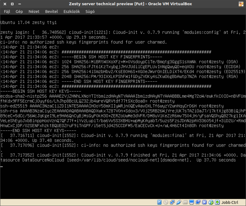Click the Jobb Ctrl host key label
This screenshot has width=246, height=206.
(230, 202)
